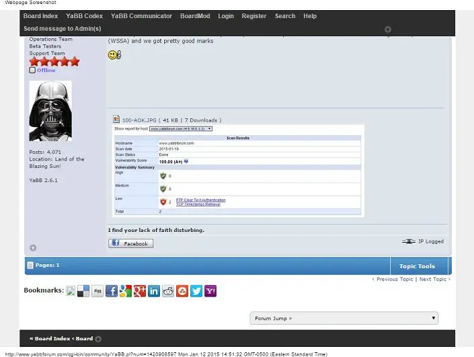Click the 'www.yabbforum.com' hostname value
The width and height of the screenshot is (474, 357).
[x=177, y=143]
